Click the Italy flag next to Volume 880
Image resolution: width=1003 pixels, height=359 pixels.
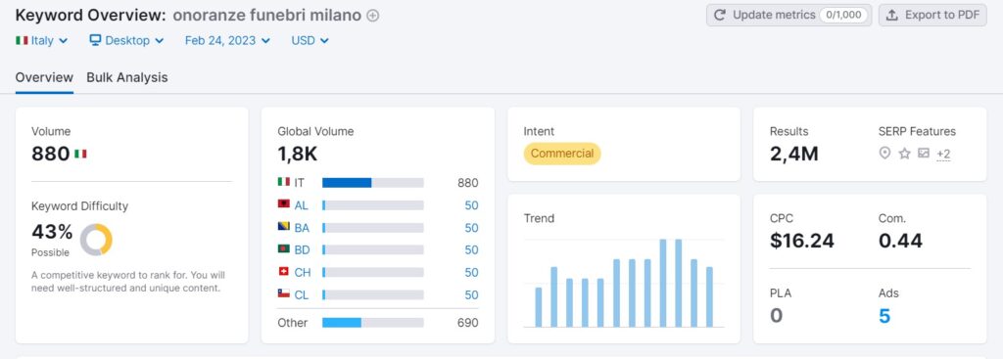coord(80,154)
